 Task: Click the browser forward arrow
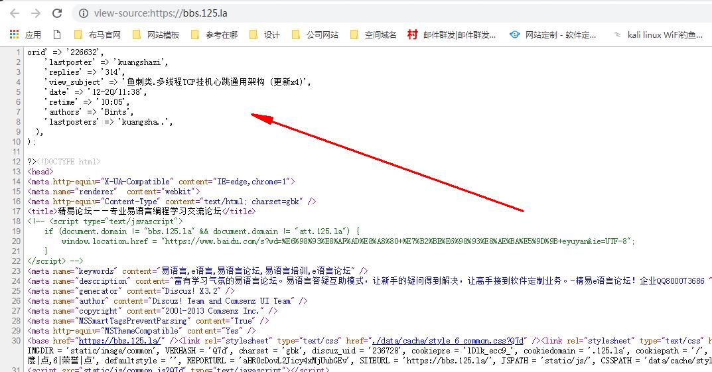point(36,13)
